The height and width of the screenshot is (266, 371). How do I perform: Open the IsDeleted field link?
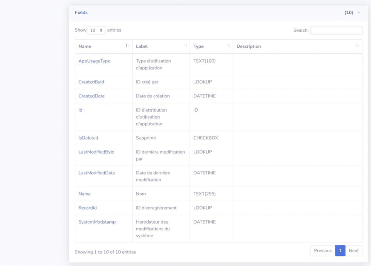[x=88, y=138]
